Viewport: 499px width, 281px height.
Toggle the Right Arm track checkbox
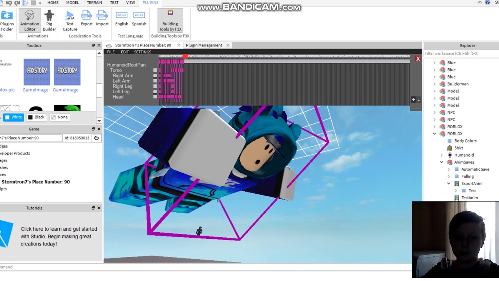155,76
